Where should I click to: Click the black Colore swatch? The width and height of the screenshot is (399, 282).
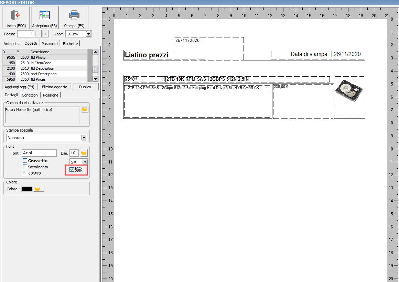point(27,189)
